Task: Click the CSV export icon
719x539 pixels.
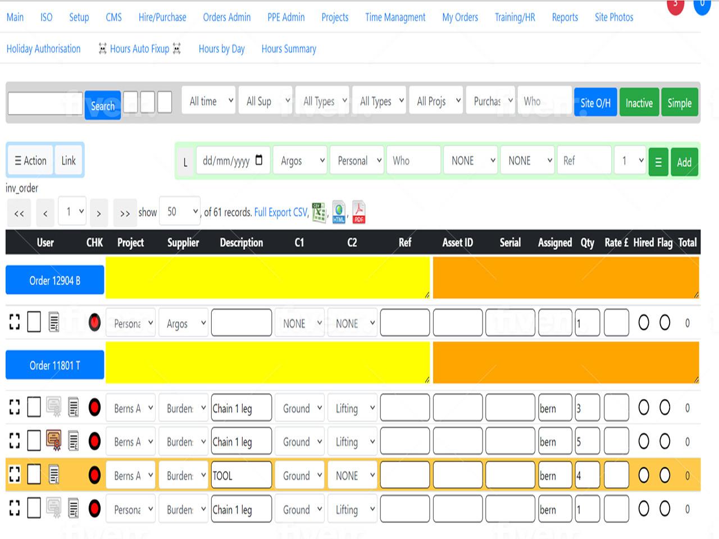Action: pos(318,213)
